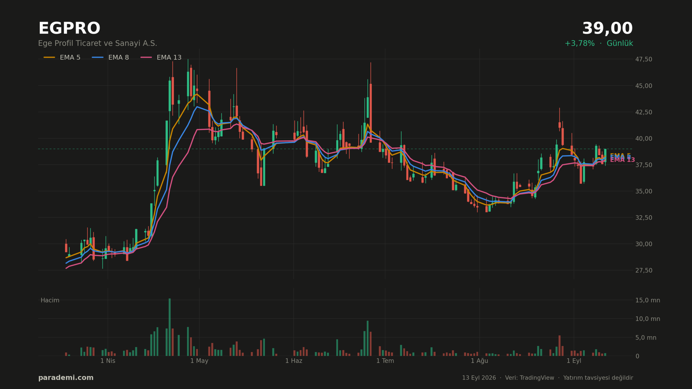The height and width of the screenshot is (389, 692).
Task: Click the '13 Eyl 2026' date in the footer
Action: [x=479, y=378]
